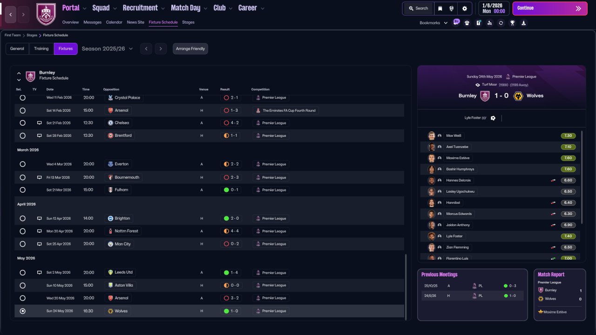
Task: Click the player ratings list scrollbar
Action: (582, 177)
